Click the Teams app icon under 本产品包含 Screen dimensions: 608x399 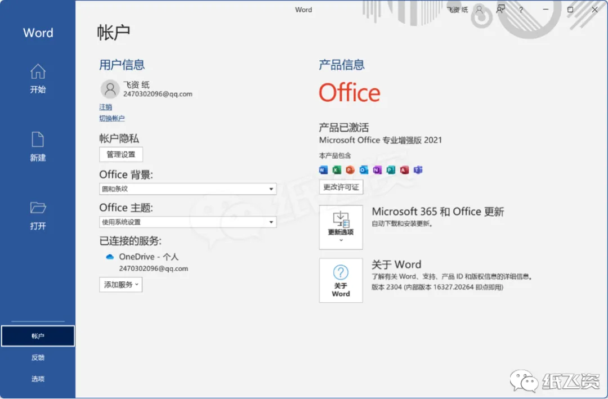[418, 170]
